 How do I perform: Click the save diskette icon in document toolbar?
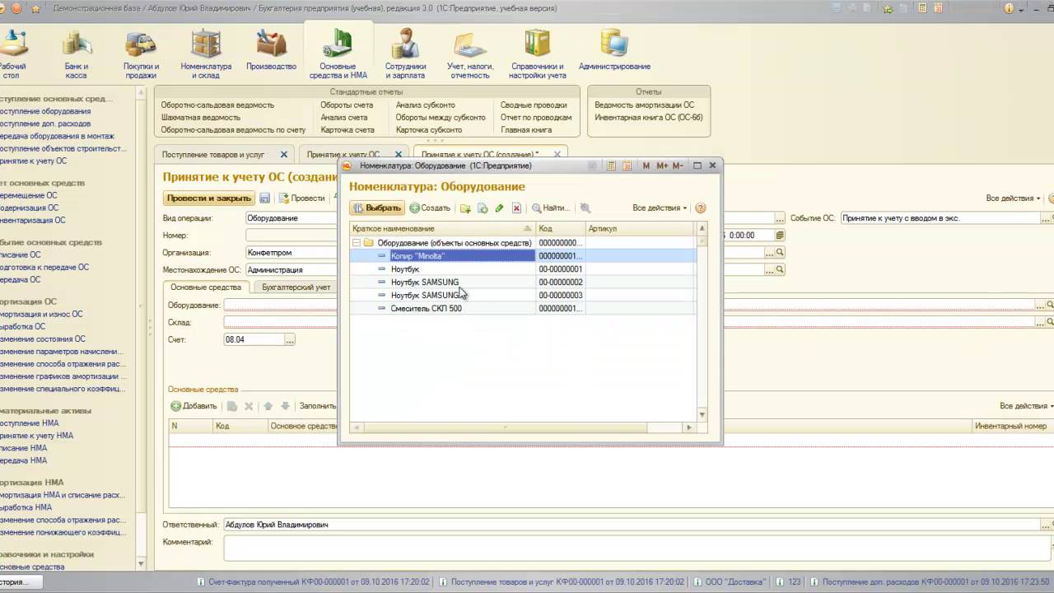tap(264, 198)
